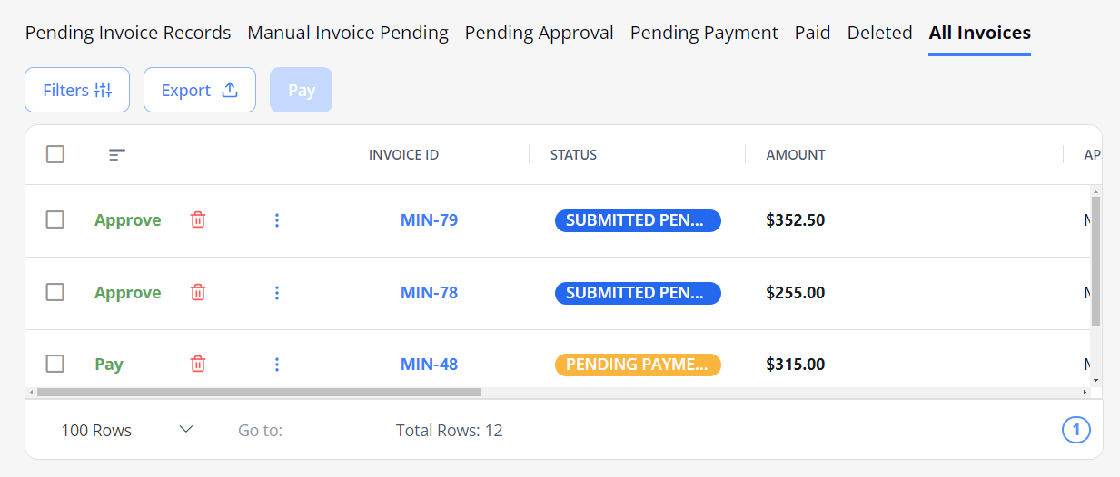Open three-dot menu for MIN-78
The height and width of the screenshot is (477, 1120).
(277, 293)
